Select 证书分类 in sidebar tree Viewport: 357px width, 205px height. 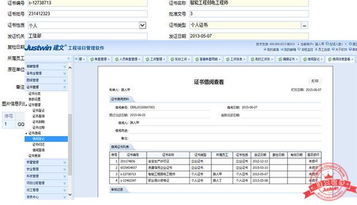pos(35,94)
